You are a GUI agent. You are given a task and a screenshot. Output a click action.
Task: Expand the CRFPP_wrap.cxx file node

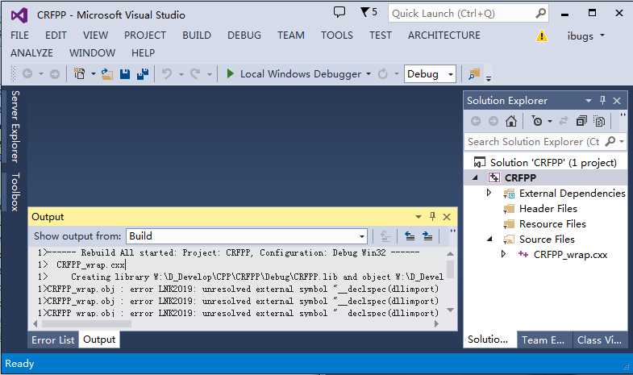point(503,254)
